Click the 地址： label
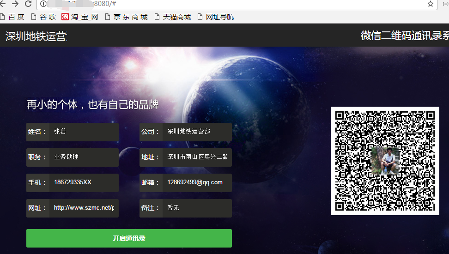 coord(150,157)
